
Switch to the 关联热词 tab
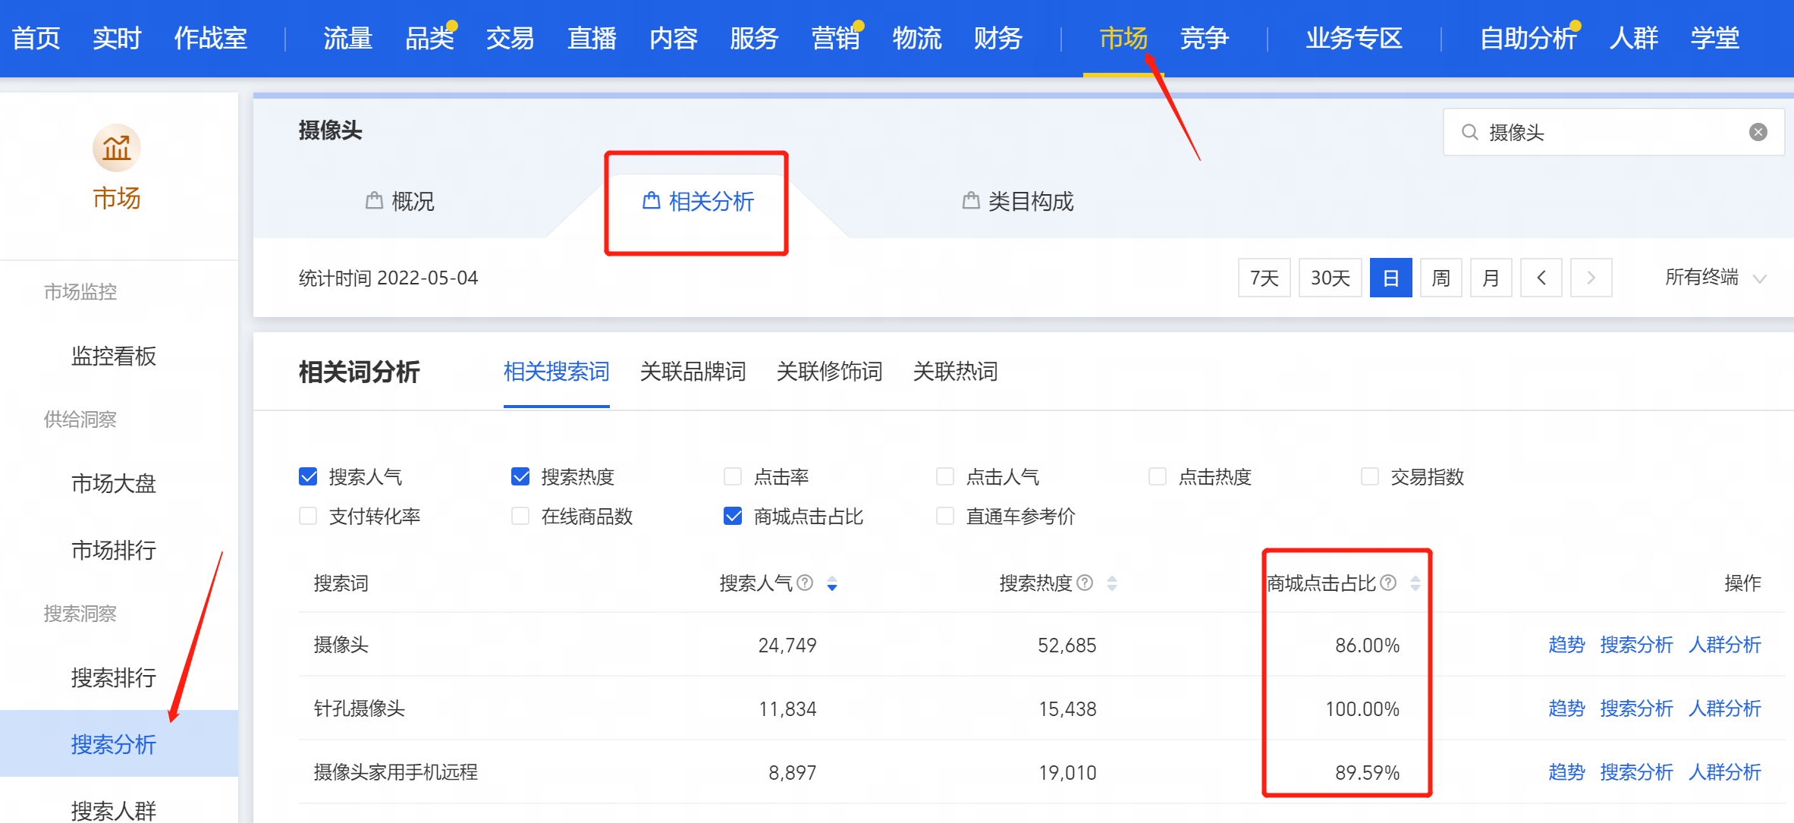(956, 372)
